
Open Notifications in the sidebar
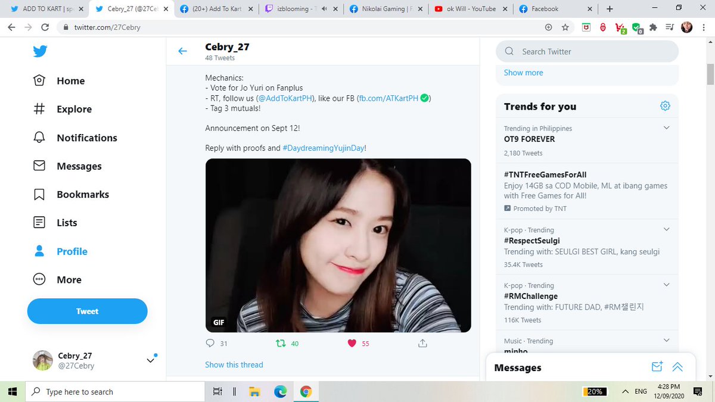pos(75,138)
